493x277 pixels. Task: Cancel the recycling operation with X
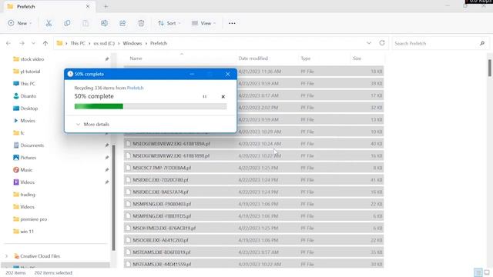tap(223, 97)
